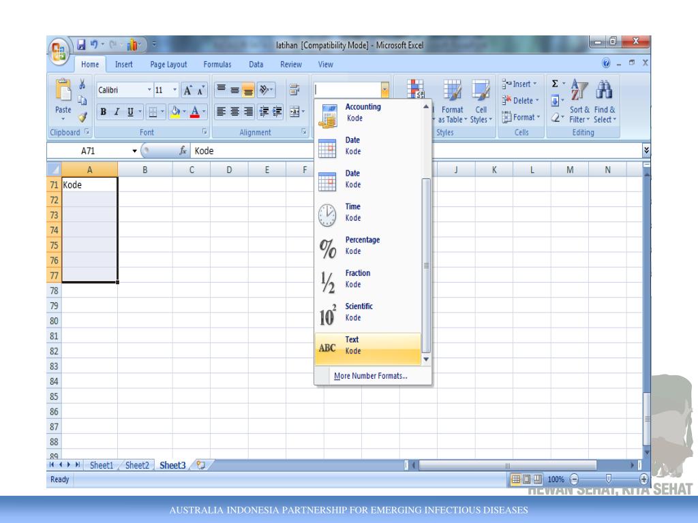The image size is (698, 523).
Task: Open Sort & Filter options
Action: (x=579, y=102)
